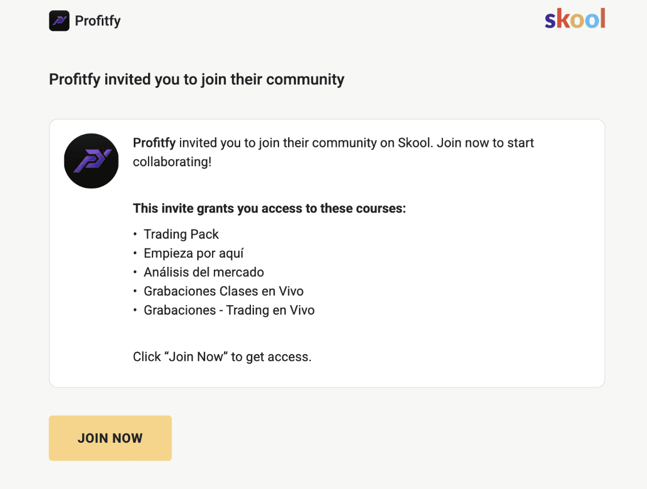Click the Profitfy name next to header logo

pos(98,21)
